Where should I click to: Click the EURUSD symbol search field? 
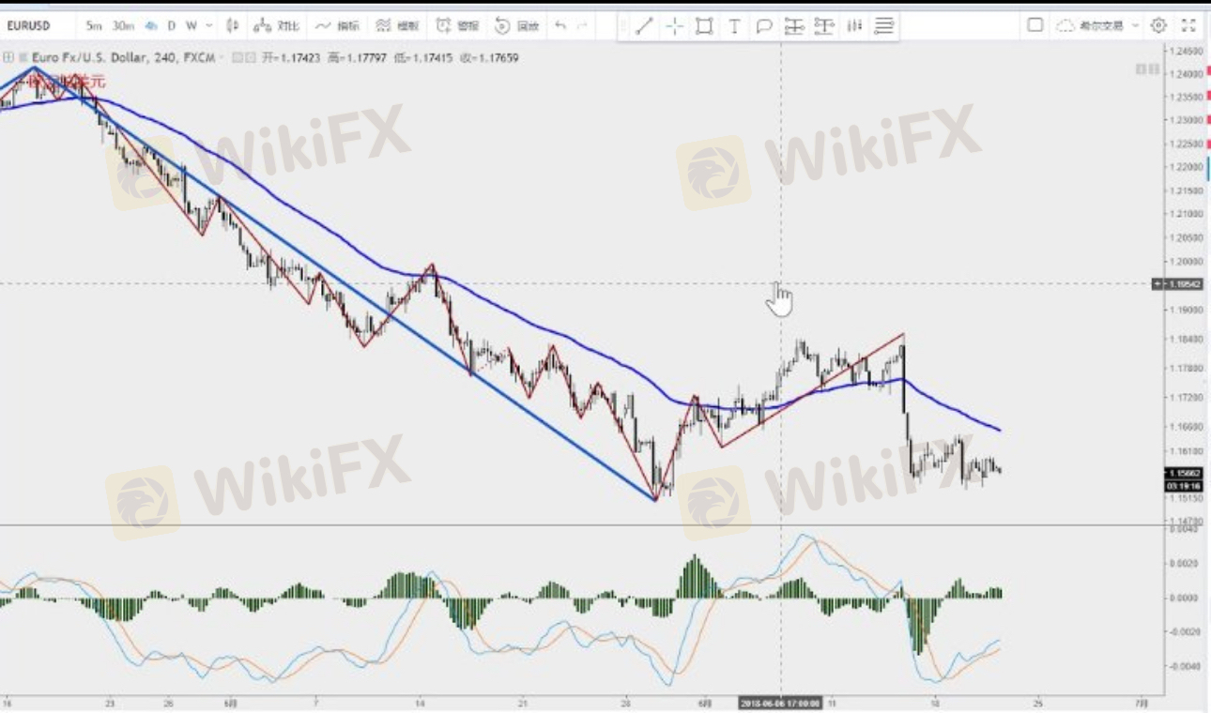pyautogui.click(x=28, y=25)
